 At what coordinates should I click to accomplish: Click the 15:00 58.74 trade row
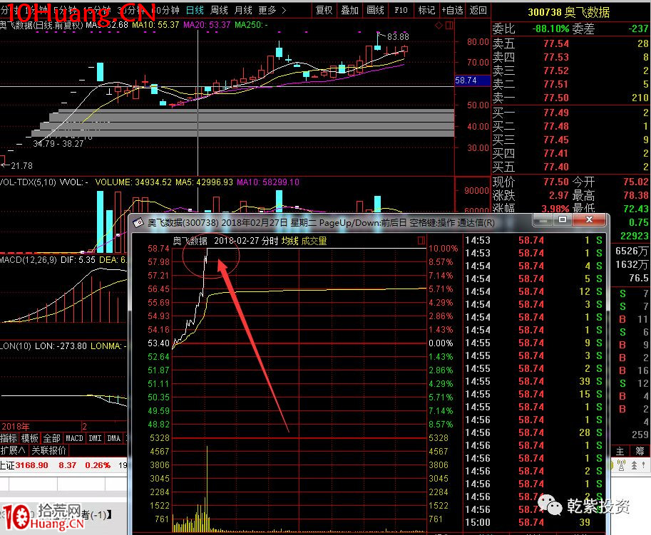[534, 522]
